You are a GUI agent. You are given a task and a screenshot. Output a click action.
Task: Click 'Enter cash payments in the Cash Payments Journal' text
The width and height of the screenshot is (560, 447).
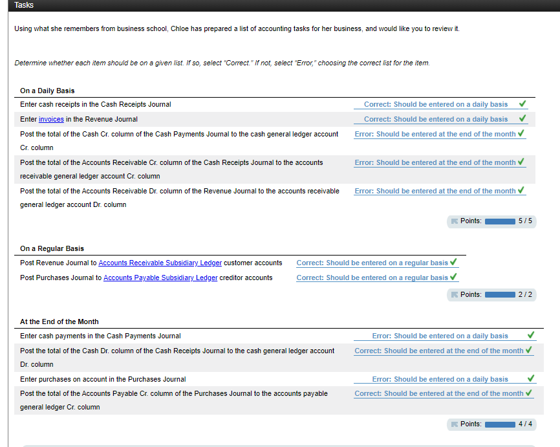coord(100,336)
